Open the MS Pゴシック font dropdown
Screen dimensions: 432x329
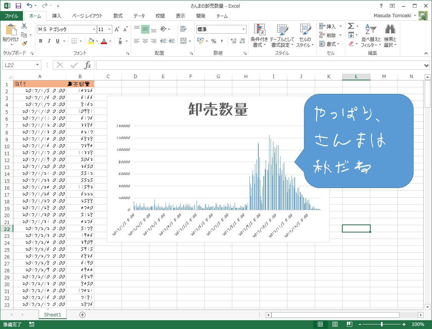pyautogui.click(x=94, y=29)
